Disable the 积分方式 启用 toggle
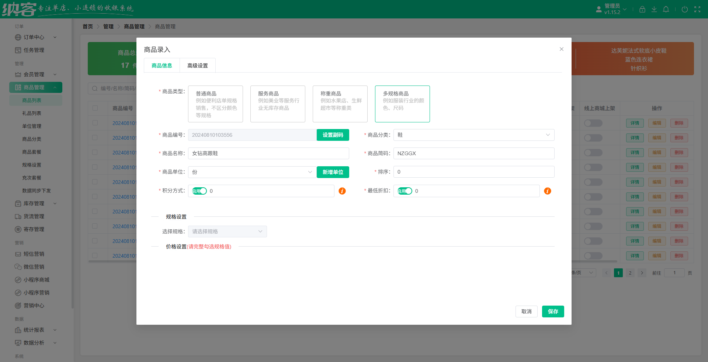Image resolution: width=708 pixels, height=362 pixels. click(x=199, y=191)
